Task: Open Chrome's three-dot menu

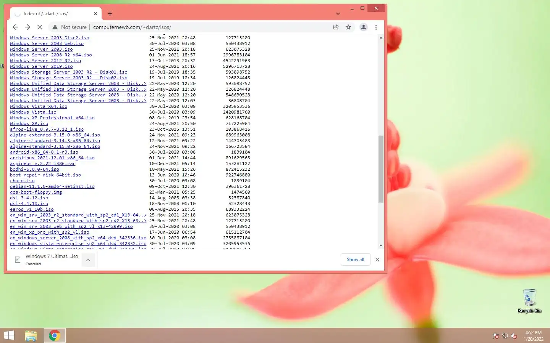Action: tap(376, 27)
